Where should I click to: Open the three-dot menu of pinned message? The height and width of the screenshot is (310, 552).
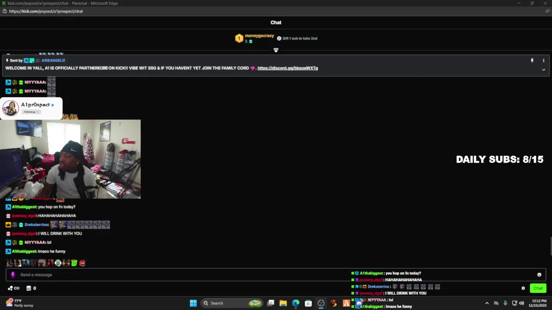(543, 61)
